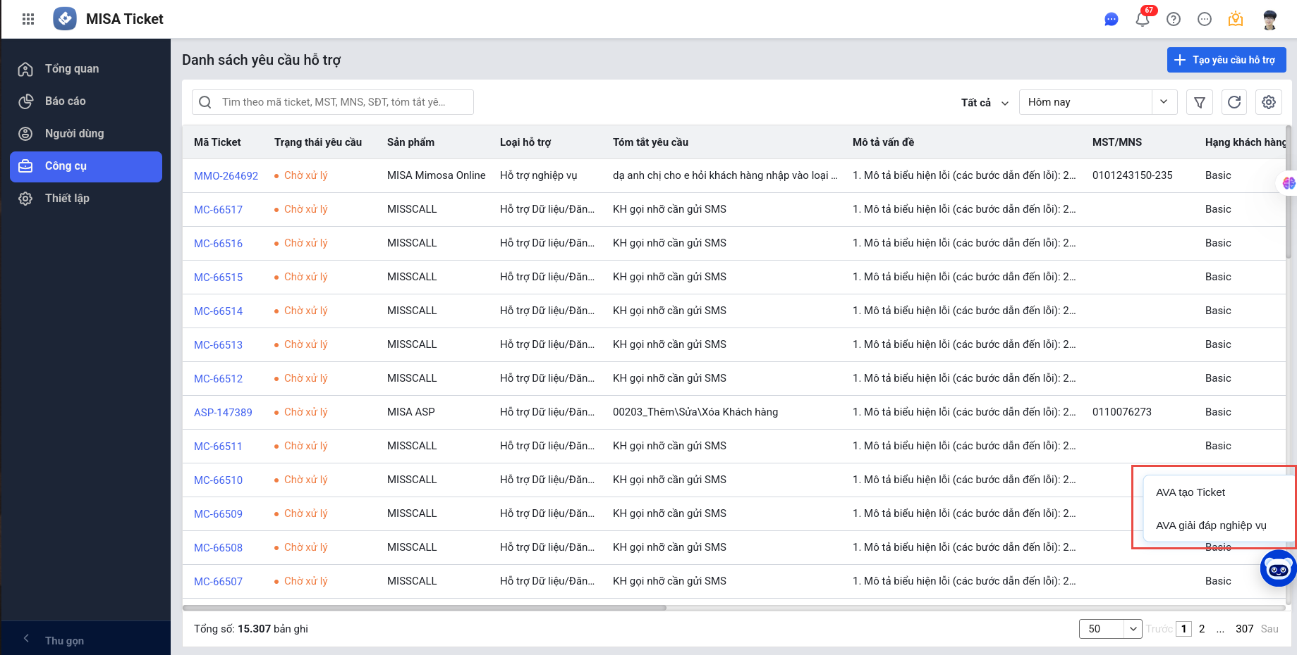Screen dimensions: 1297x655
Task: Click the help question mark icon
Action: tap(1174, 20)
